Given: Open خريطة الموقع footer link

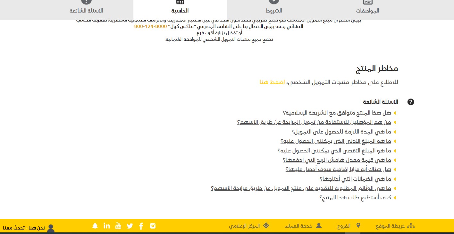Looking at the screenshot, I should click(x=391, y=226).
